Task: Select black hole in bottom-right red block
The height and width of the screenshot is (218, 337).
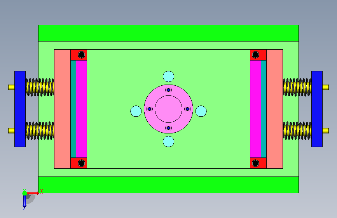Action: coord(255,163)
